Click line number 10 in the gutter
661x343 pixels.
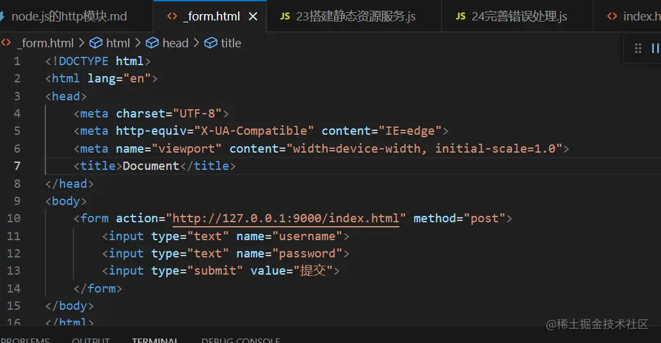point(13,218)
